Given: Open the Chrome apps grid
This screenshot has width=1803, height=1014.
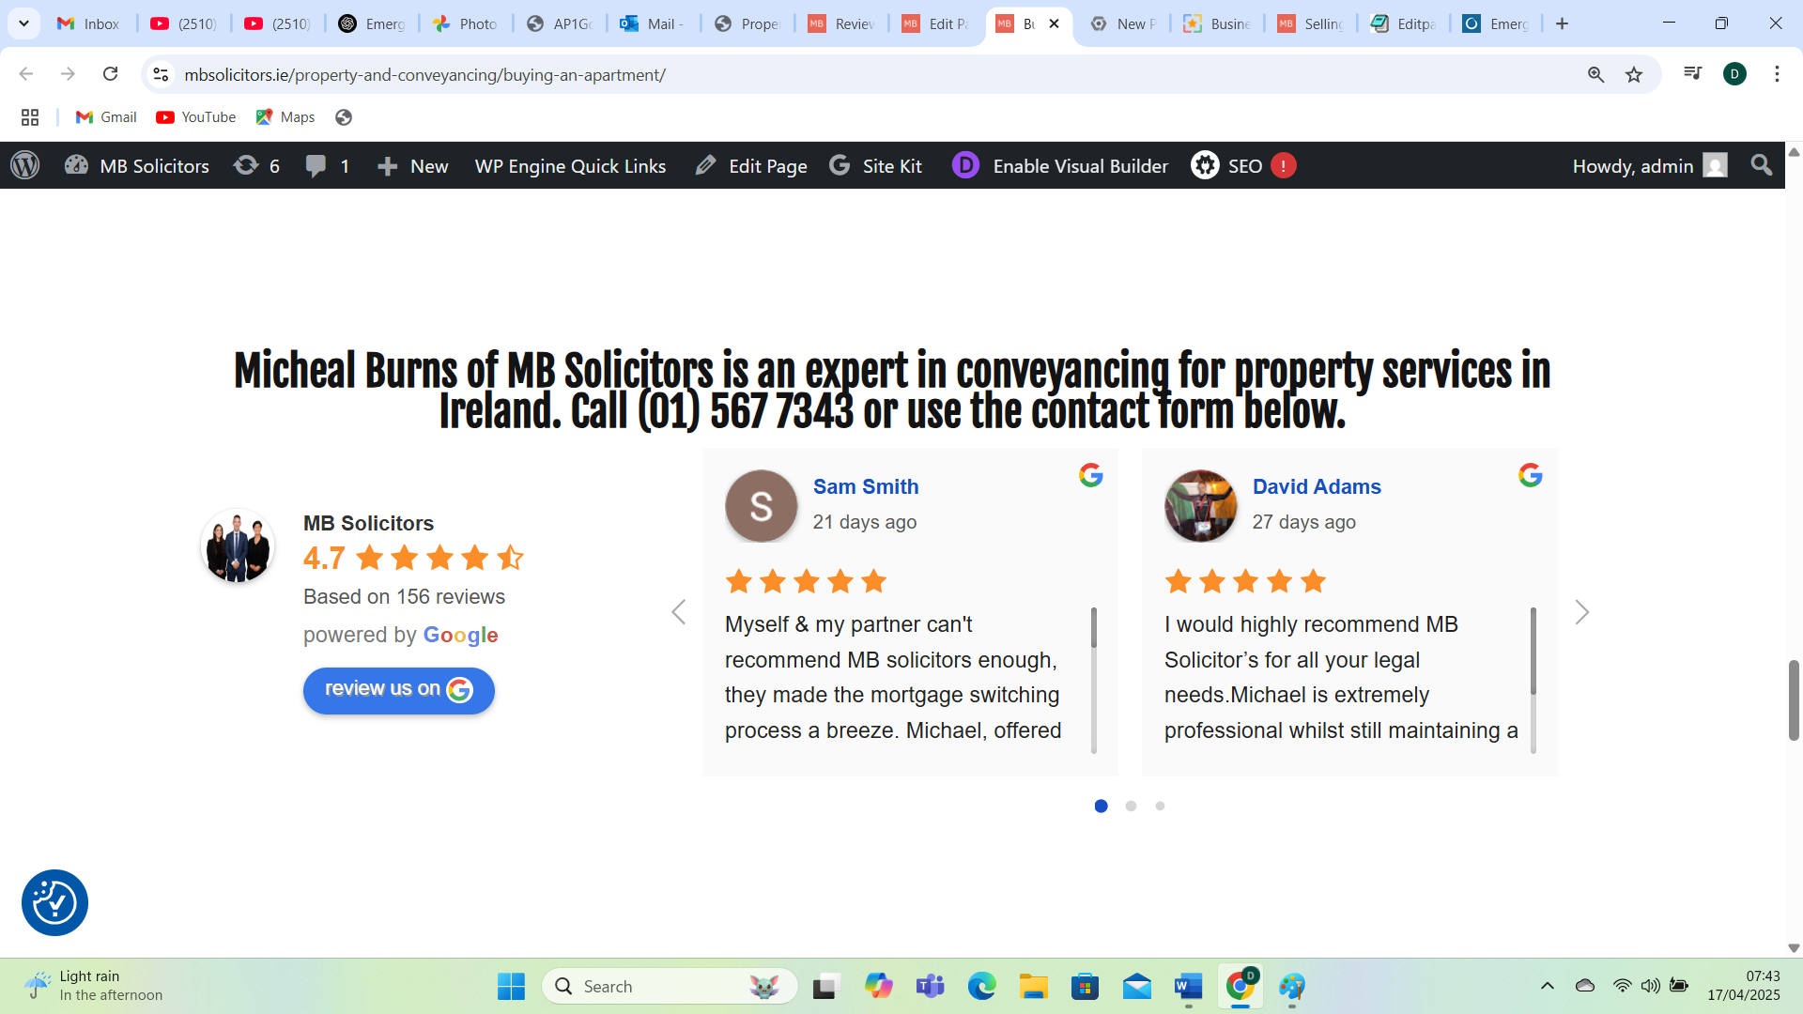Looking at the screenshot, I should point(30,116).
